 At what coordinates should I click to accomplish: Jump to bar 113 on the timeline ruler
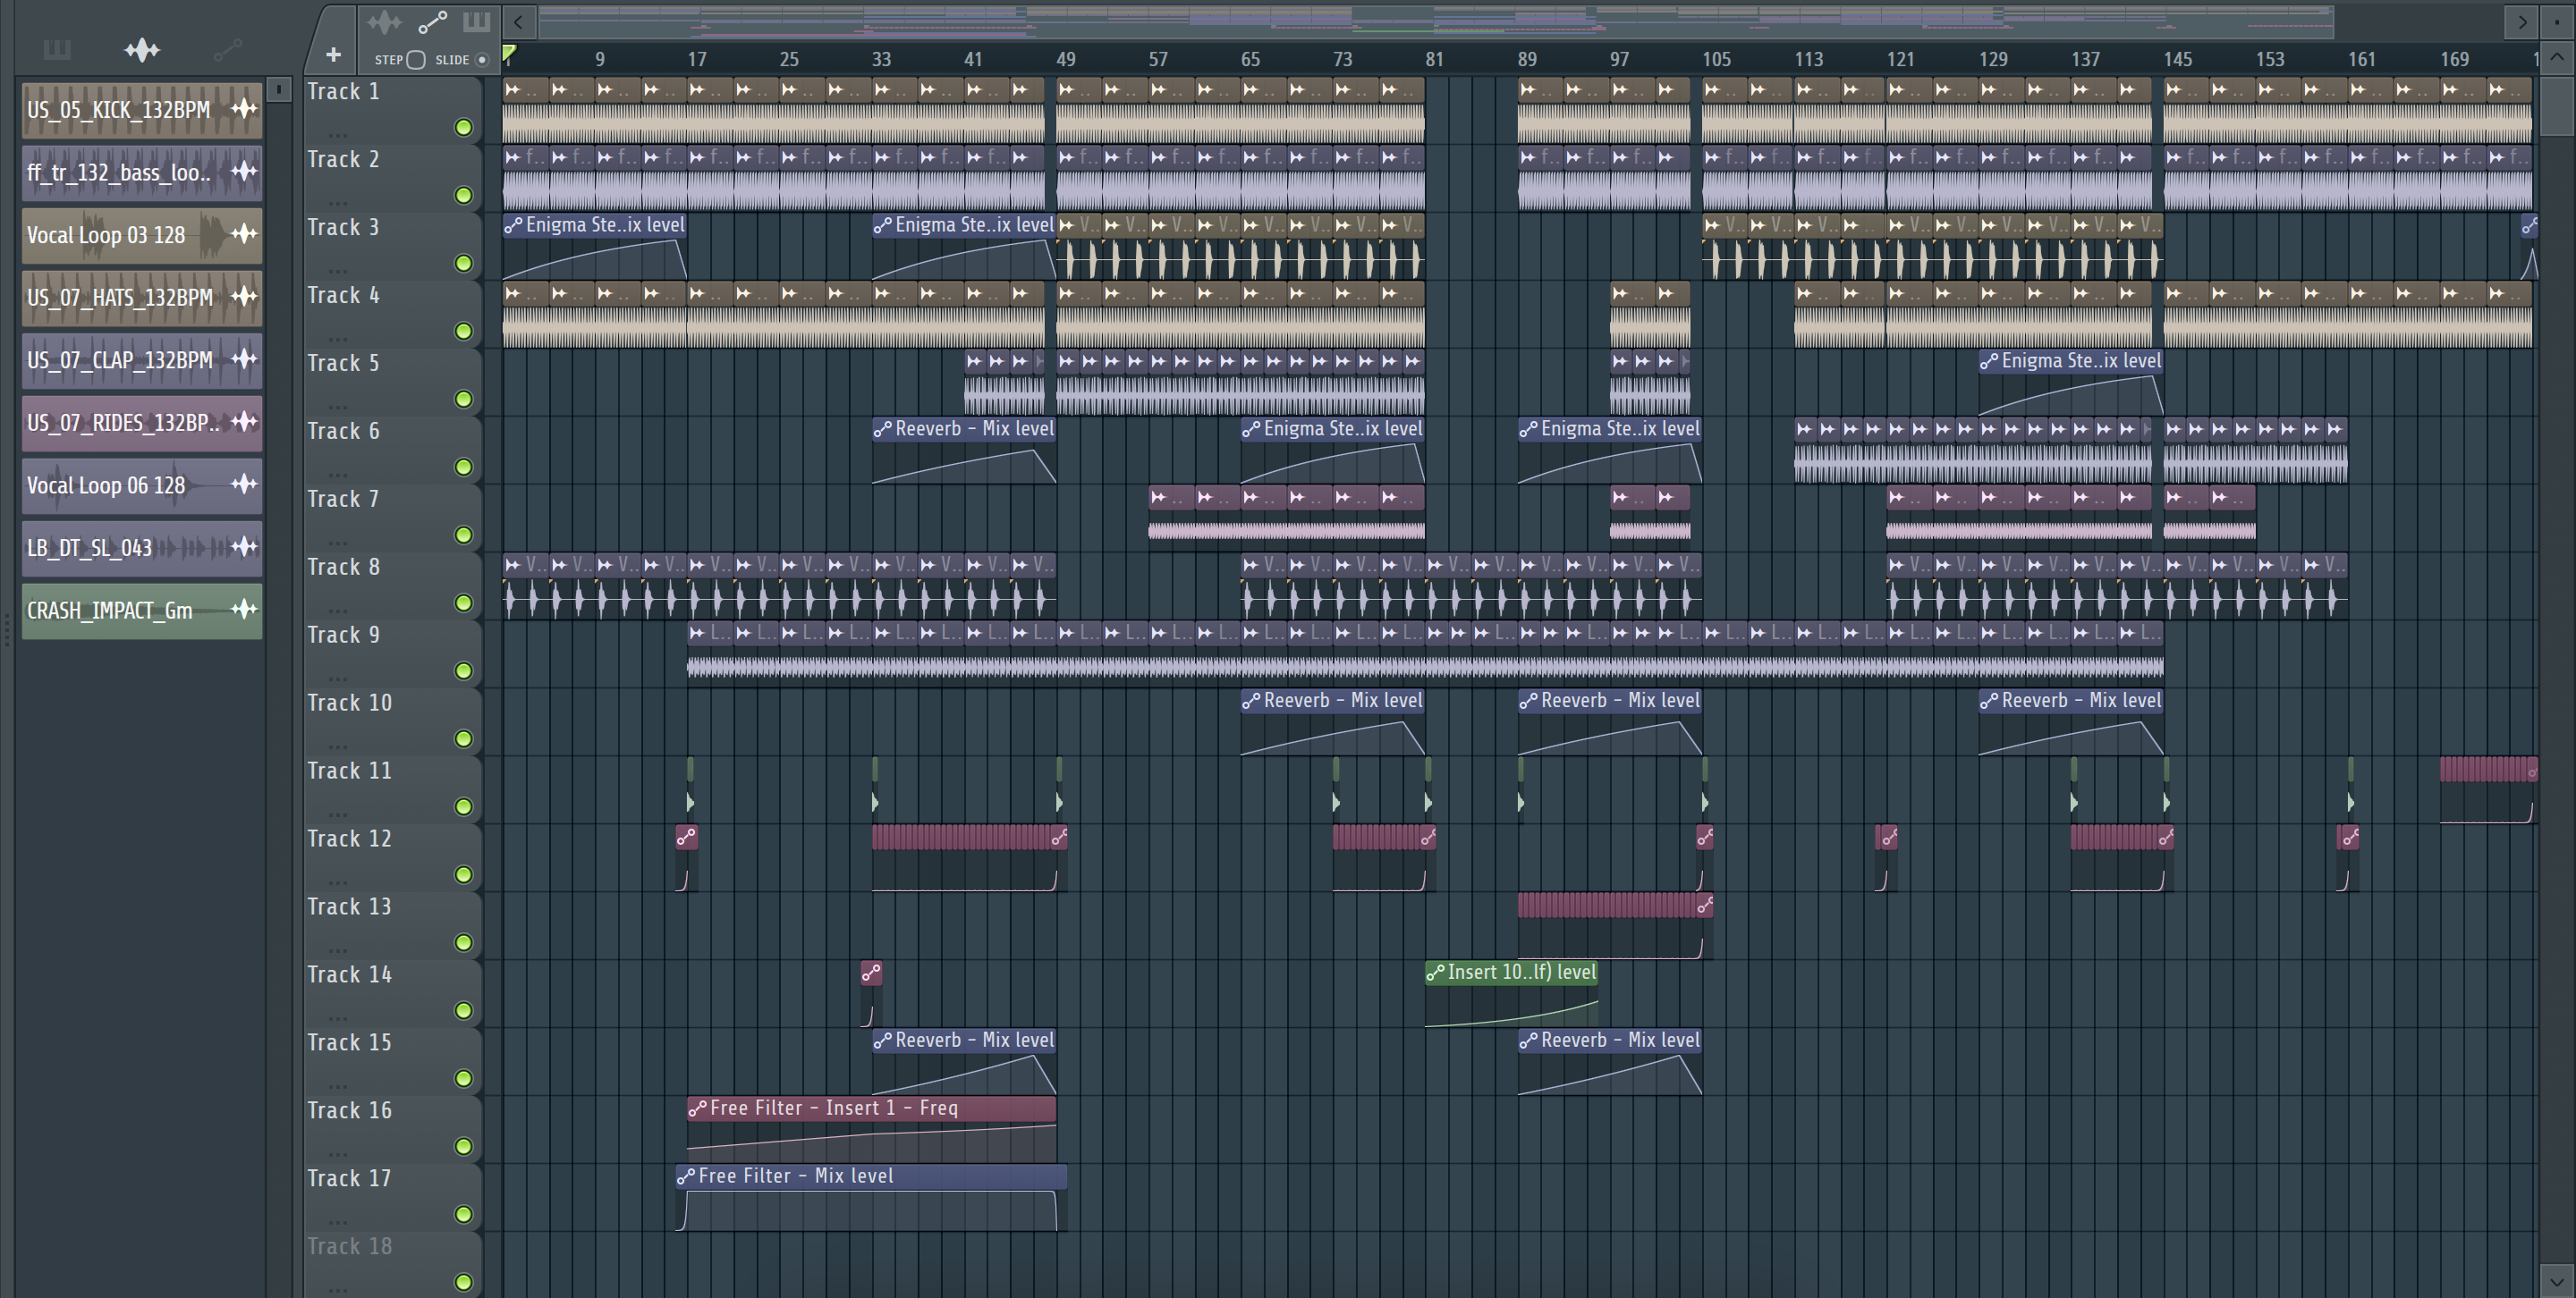[x=1808, y=59]
